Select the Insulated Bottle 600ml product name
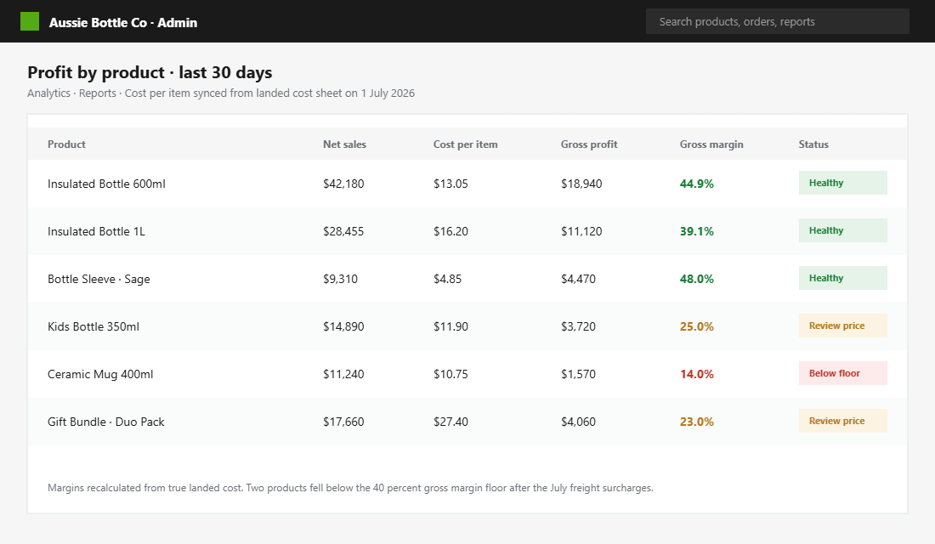The image size is (935, 544). (x=107, y=184)
